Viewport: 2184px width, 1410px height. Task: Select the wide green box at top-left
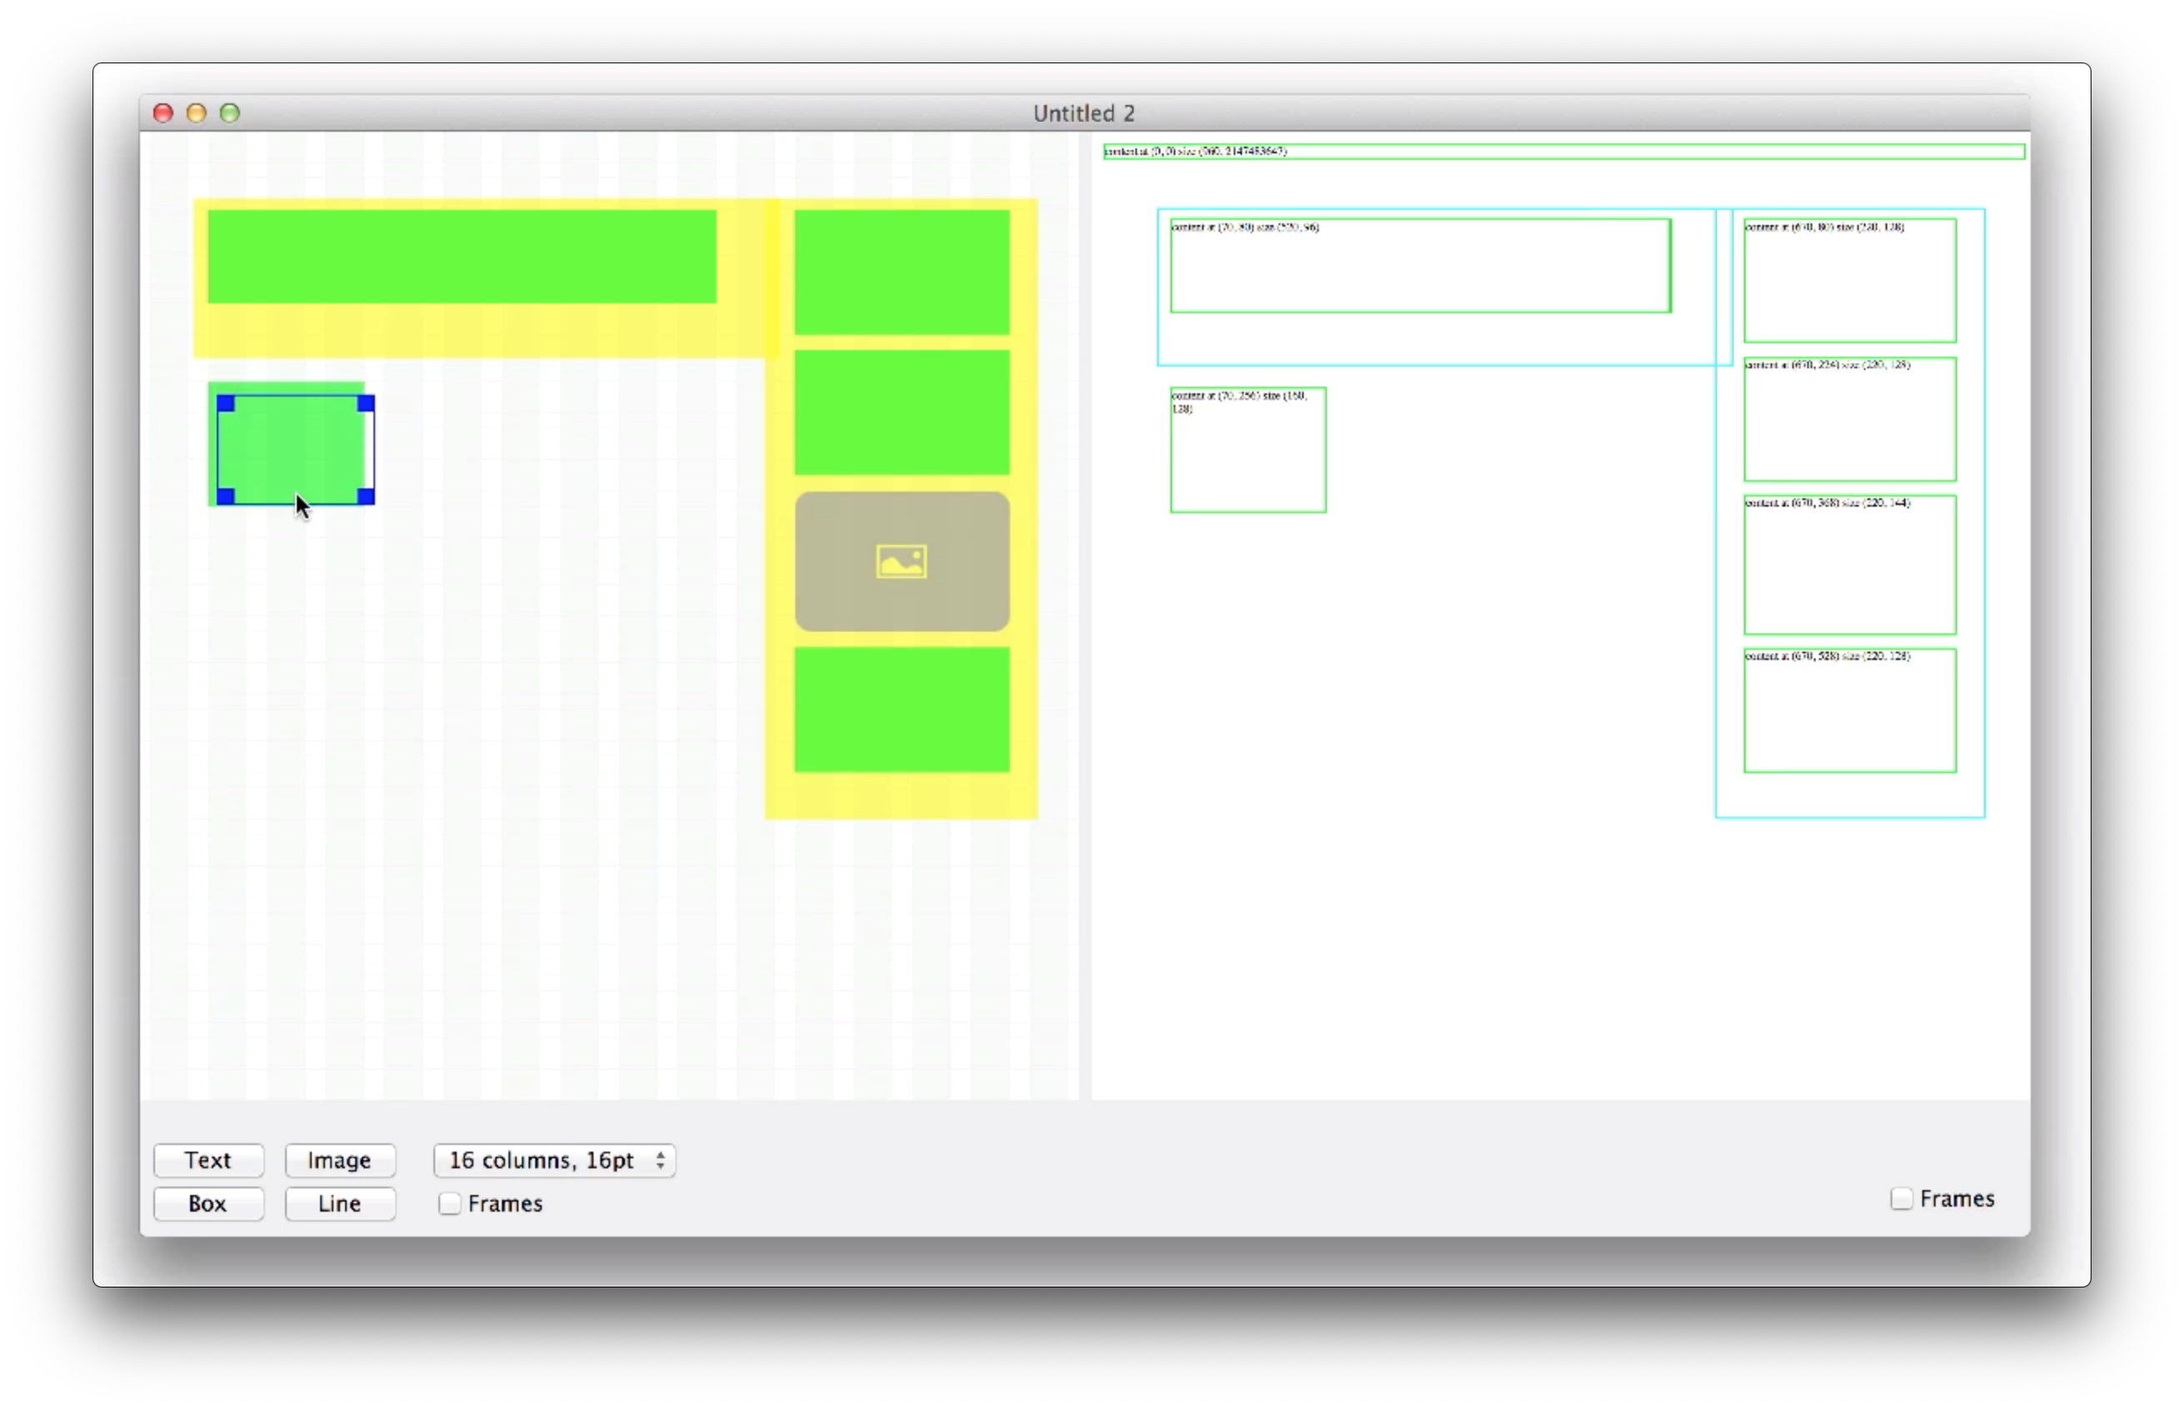(x=462, y=257)
